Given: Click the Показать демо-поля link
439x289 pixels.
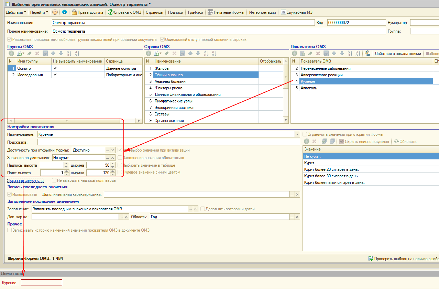Looking at the screenshot, I should pyautogui.click(x=26, y=180).
